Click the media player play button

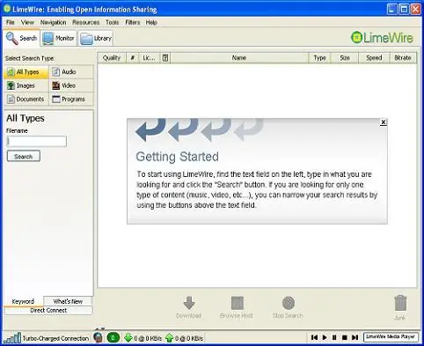point(325,337)
